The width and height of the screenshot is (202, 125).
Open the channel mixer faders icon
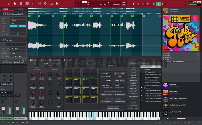pos(39,3)
